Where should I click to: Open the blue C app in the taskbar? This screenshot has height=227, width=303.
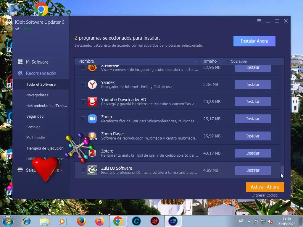click(136, 221)
